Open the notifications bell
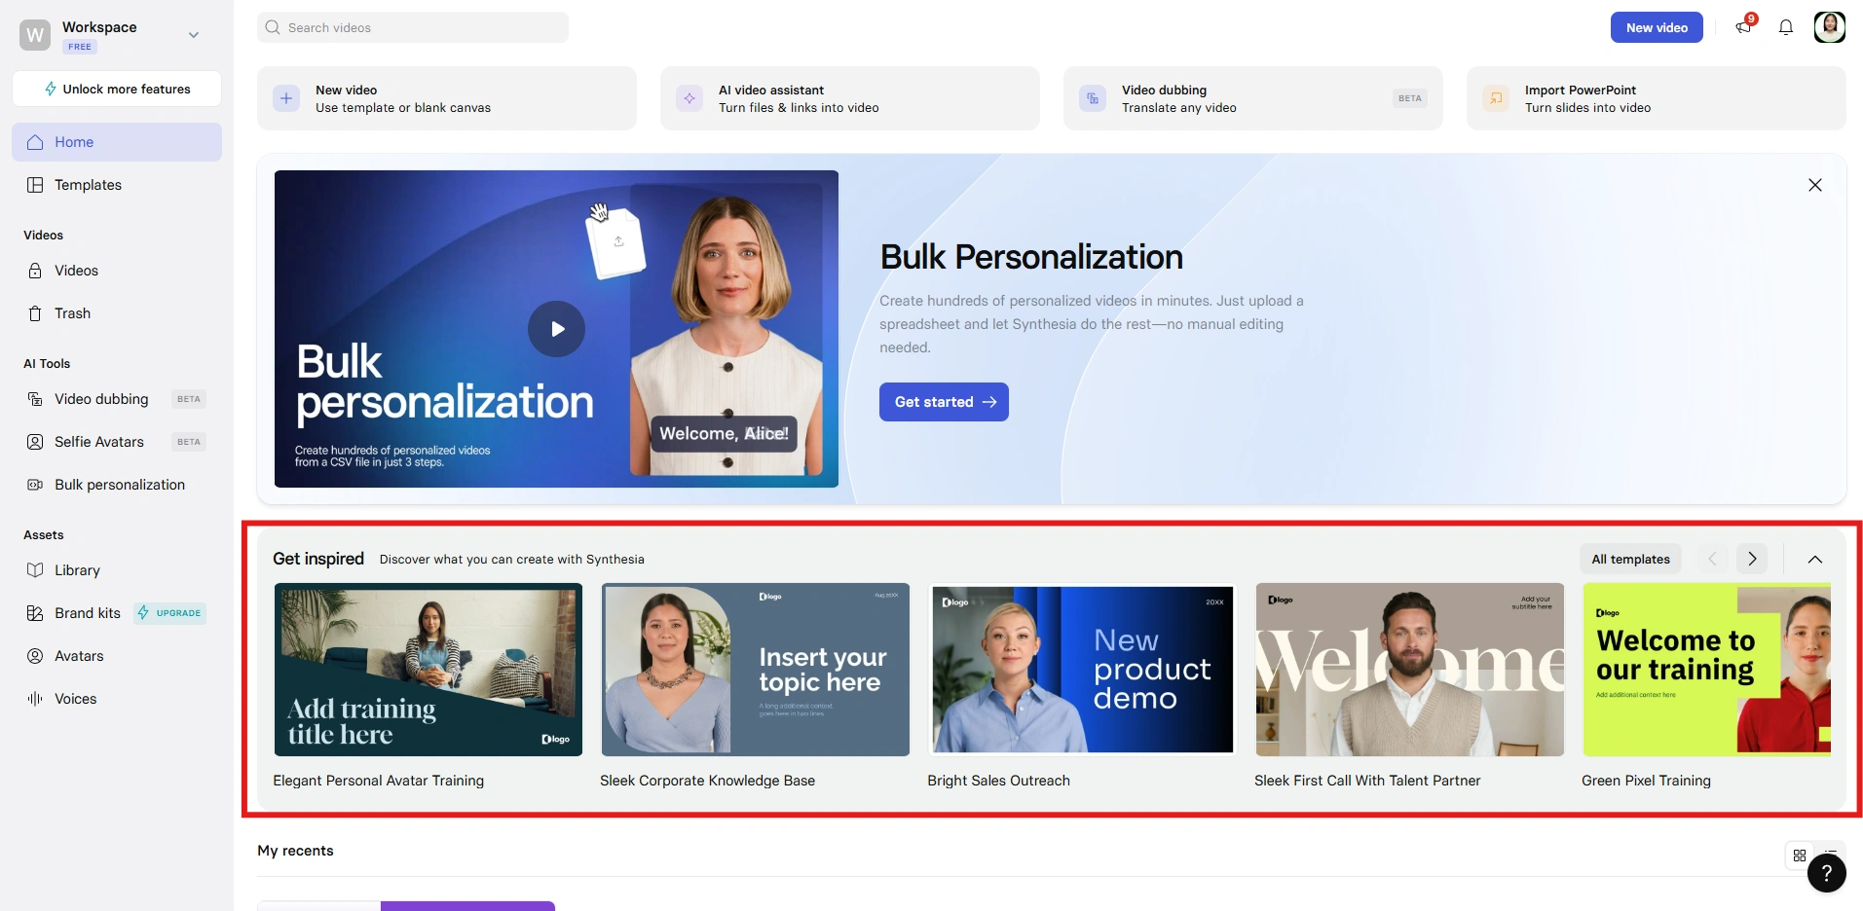This screenshot has width=1863, height=911. [1786, 27]
